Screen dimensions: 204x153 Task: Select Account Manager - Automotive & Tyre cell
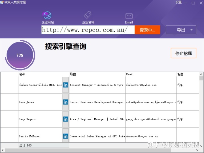click(x=97, y=85)
